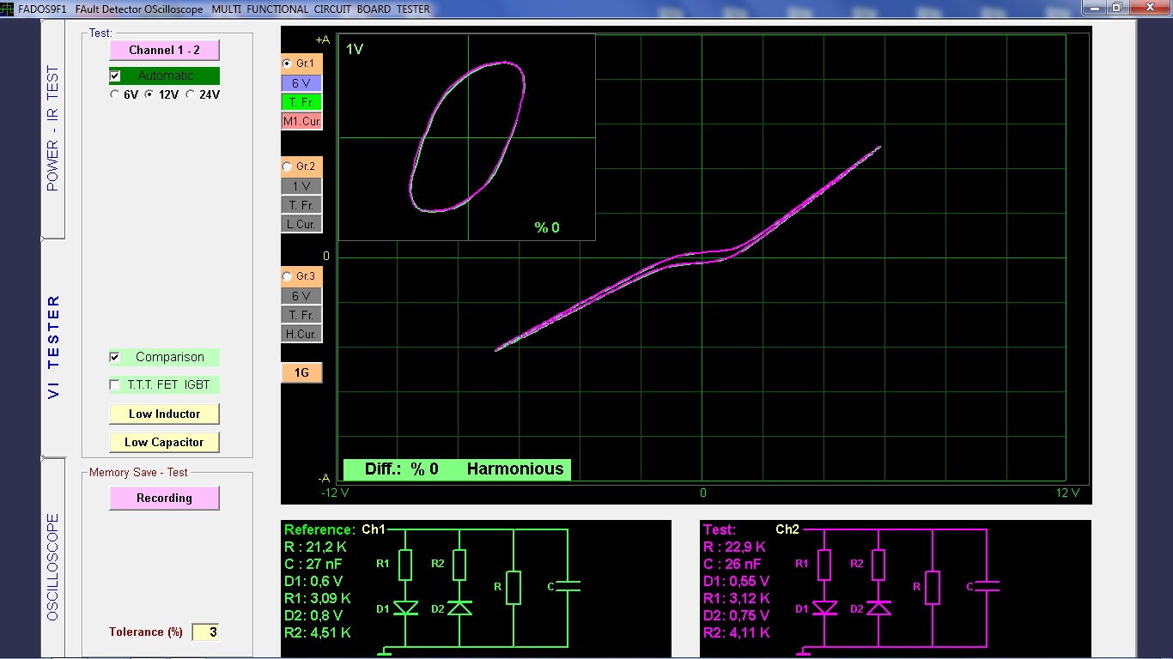Uncheck the Automatic checkbox
The height and width of the screenshot is (659, 1173).
[x=115, y=76]
